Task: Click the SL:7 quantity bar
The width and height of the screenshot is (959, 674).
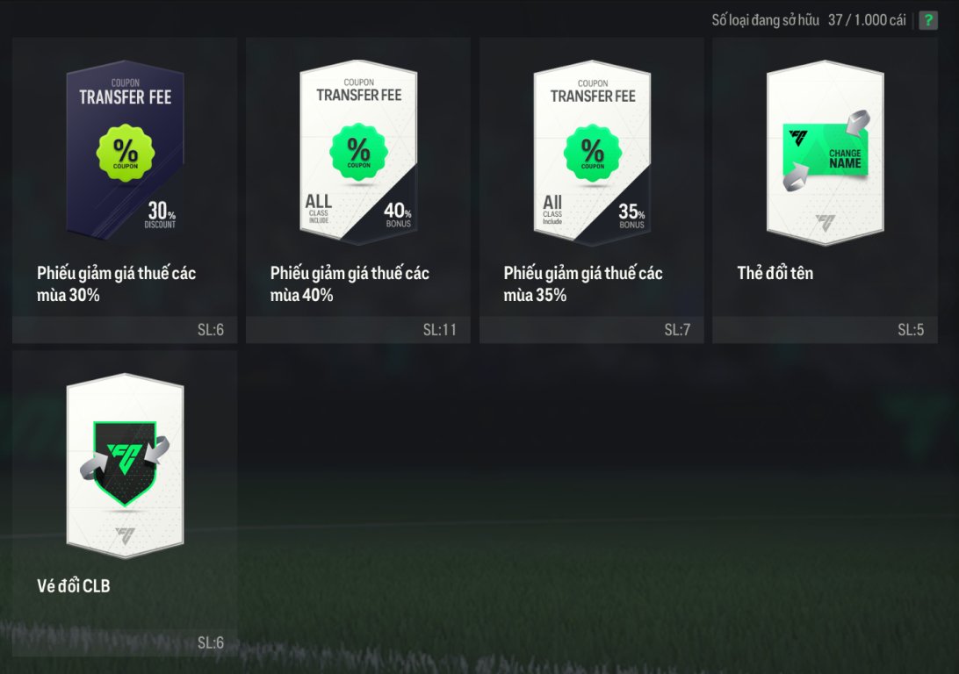Action: (x=591, y=330)
